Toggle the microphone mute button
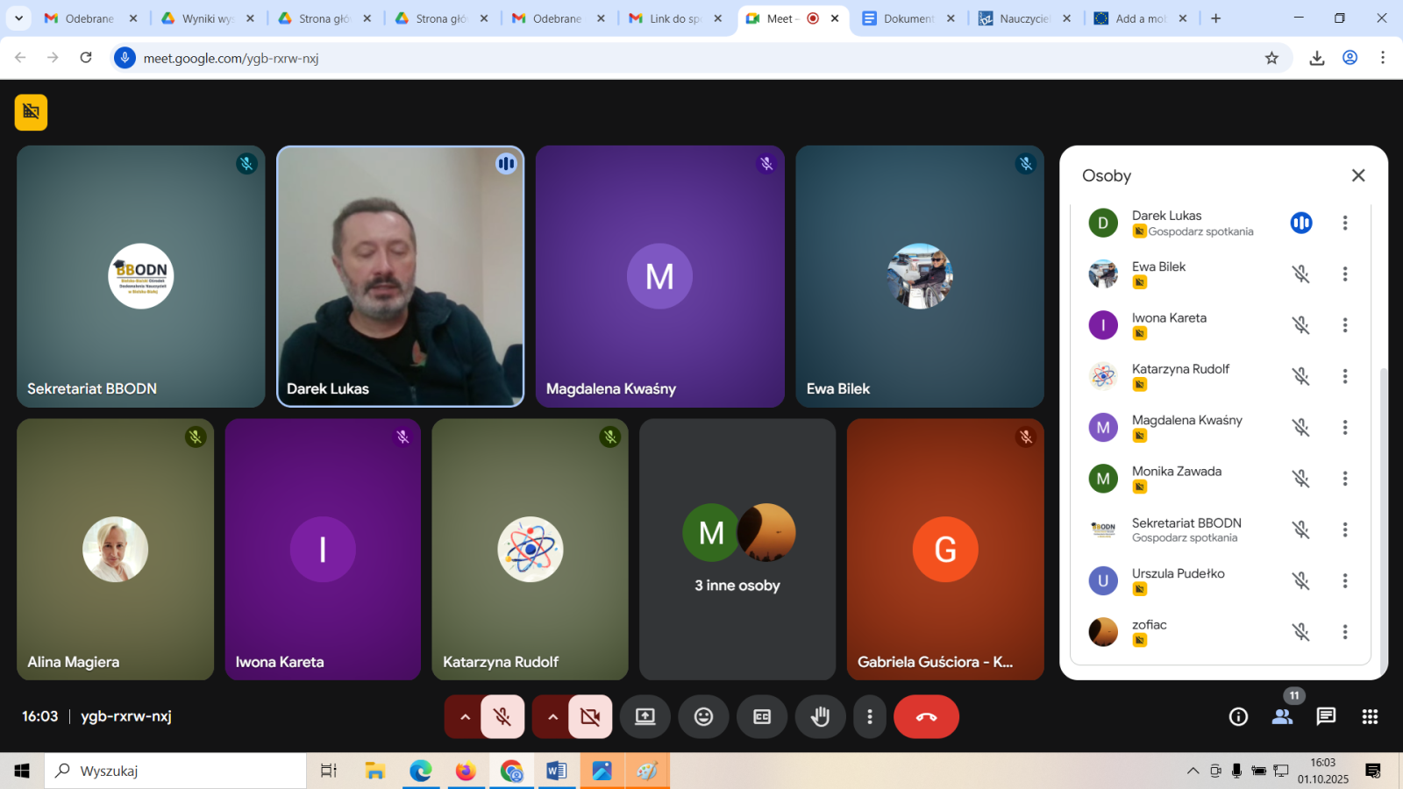1403x789 pixels. [502, 717]
